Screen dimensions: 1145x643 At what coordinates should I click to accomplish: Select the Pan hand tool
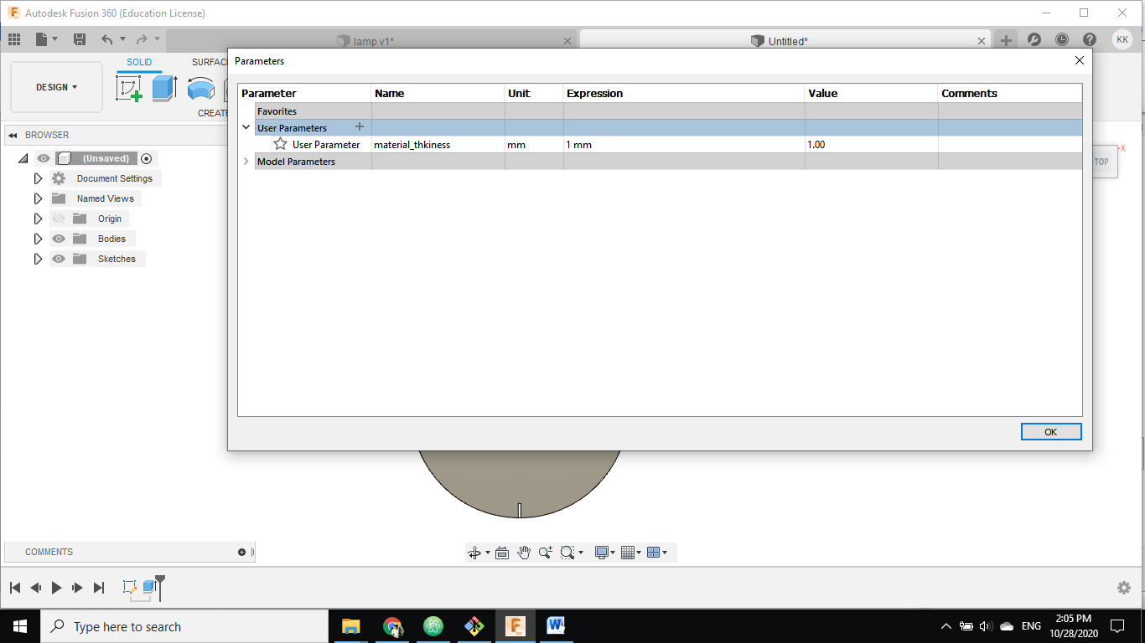[524, 553]
